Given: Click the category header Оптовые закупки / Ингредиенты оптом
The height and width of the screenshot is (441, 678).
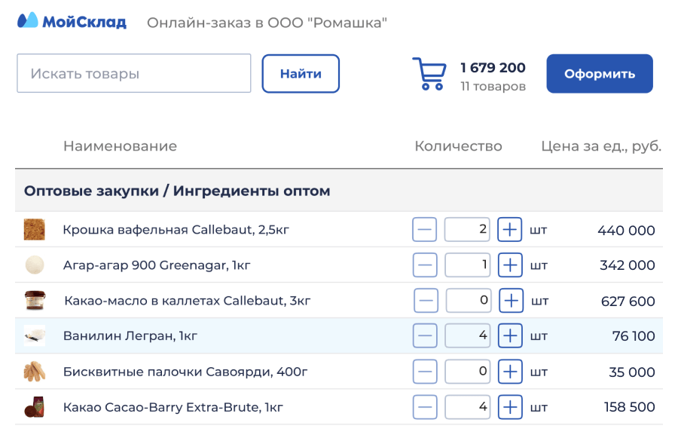Looking at the screenshot, I should [177, 191].
